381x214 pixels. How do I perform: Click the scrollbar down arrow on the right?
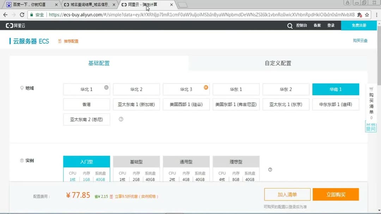point(379,211)
